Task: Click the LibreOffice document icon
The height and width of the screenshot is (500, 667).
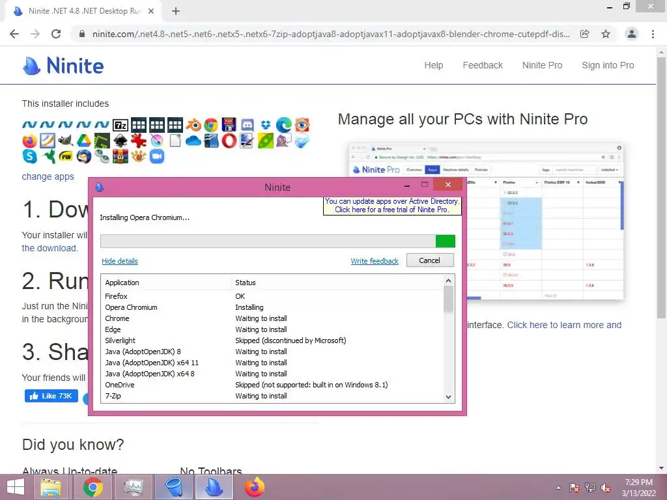Action: (175, 141)
